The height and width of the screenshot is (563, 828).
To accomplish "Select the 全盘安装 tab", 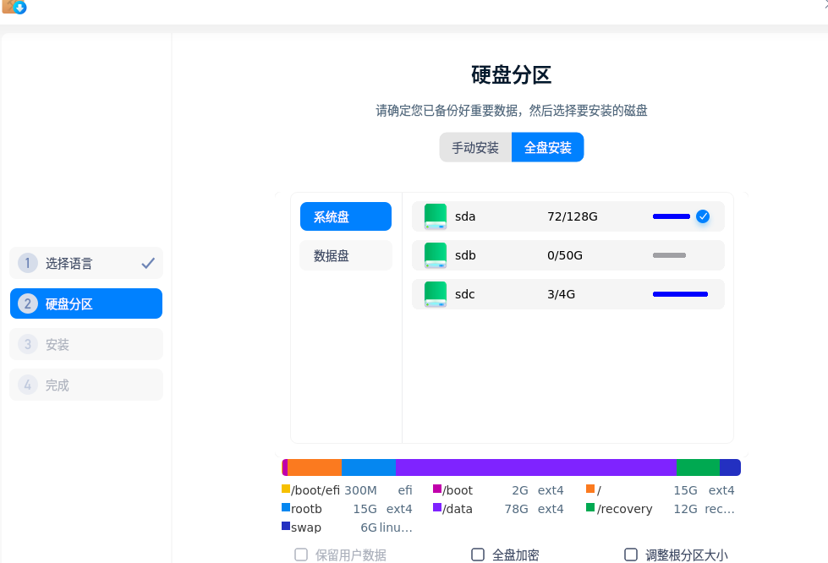I will [x=548, y=147].
